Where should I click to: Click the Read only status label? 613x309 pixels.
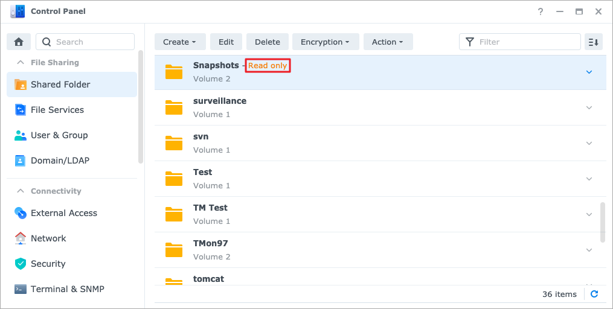[268, 66]
